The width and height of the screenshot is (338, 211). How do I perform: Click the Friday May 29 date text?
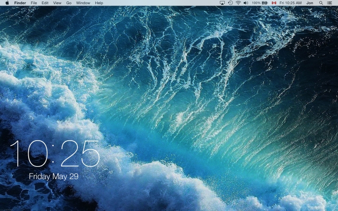click(x=54, y=177)
